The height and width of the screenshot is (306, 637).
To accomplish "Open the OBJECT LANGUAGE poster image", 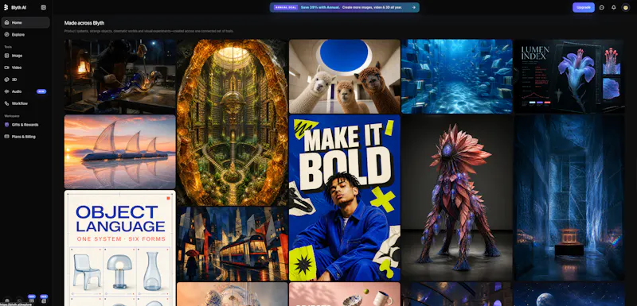I will 120,248.
